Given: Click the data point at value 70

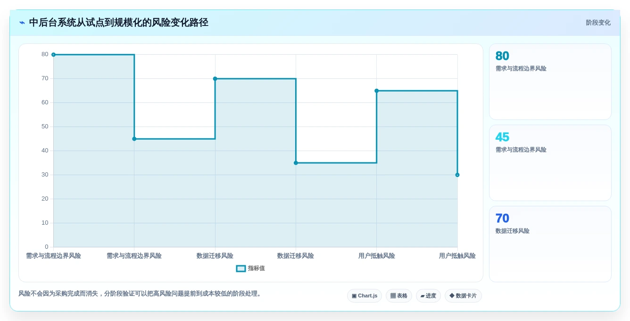Looking at the screenshot, I should [x=215, y=79].
